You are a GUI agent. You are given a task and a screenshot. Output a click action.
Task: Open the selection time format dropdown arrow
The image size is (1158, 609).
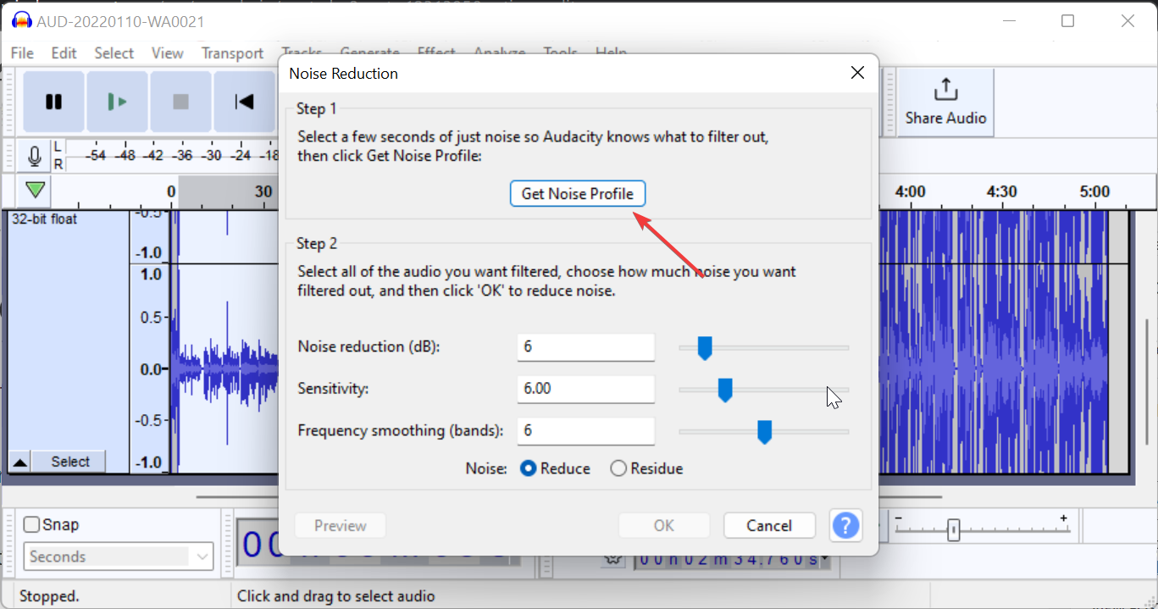click(x=825, y=559)
